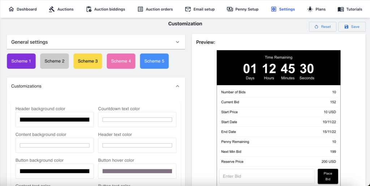
Task: Click the Email setup envelope icon
Action: point(188,9)
